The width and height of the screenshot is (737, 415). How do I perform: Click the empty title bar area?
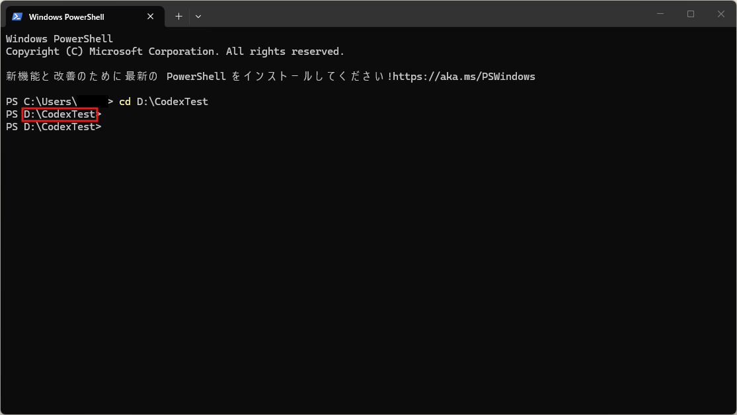pyautogui.click(x=430, y=14)
